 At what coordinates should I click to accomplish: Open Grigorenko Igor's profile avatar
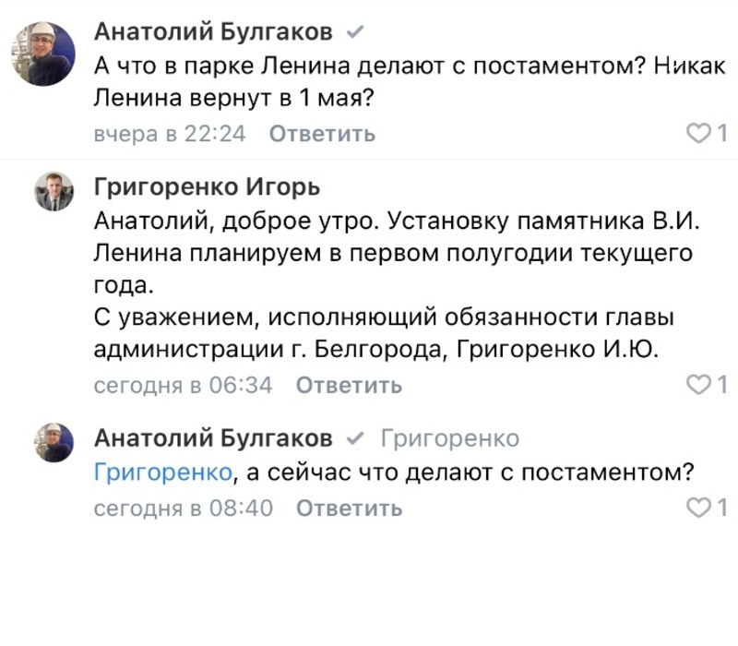[54, 191]
